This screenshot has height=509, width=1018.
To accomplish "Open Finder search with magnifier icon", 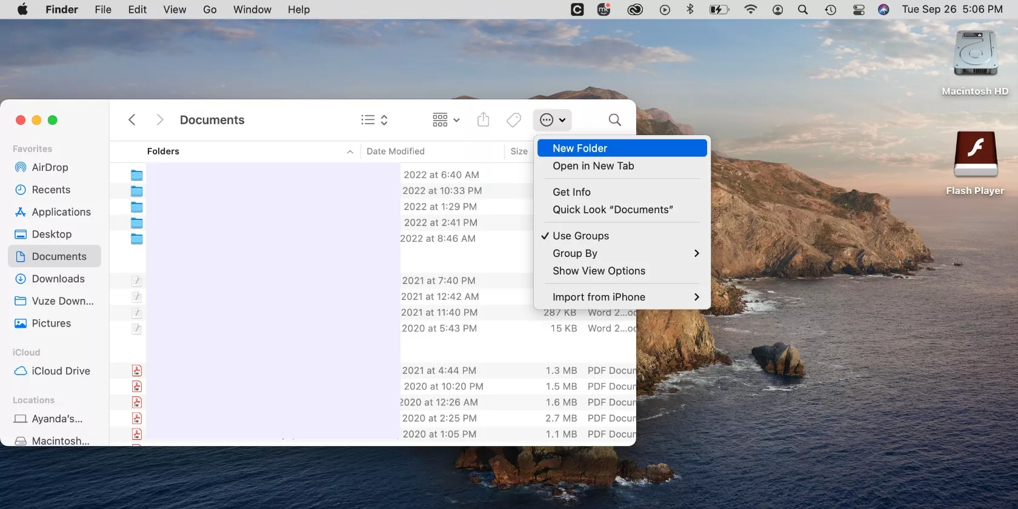I will pos(614,120).
